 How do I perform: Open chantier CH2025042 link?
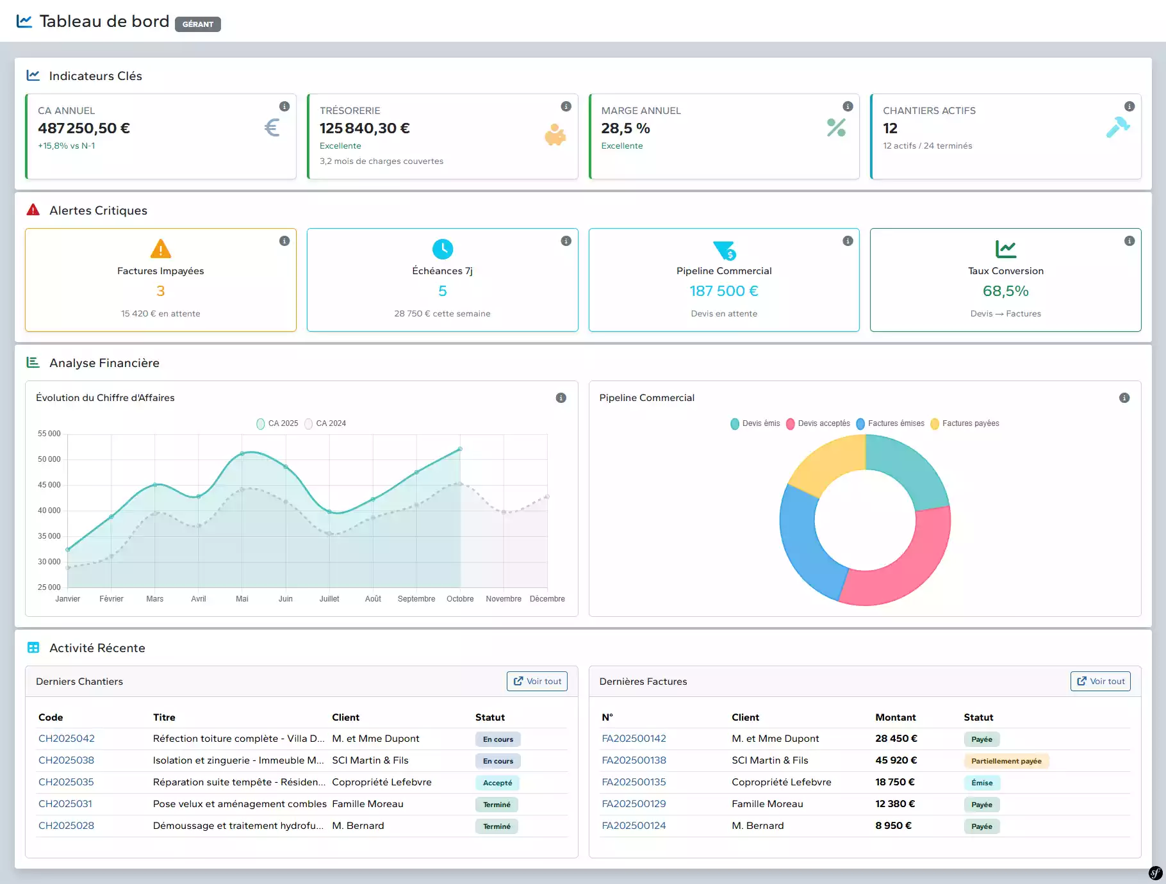[67, 739]
